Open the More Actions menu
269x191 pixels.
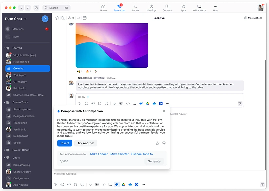[x=253, y=18]
